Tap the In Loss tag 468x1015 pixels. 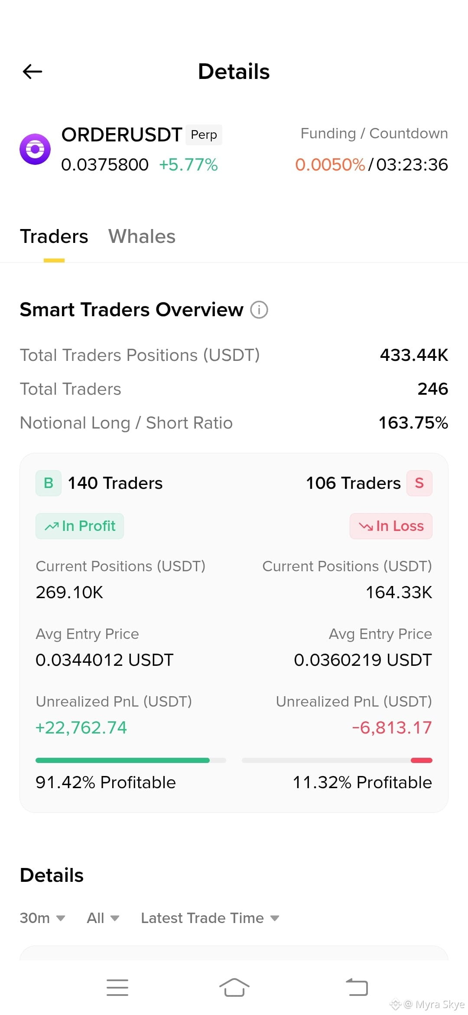pos(391,526)
